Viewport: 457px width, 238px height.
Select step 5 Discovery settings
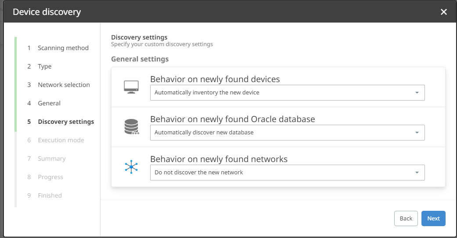point(66,122)
